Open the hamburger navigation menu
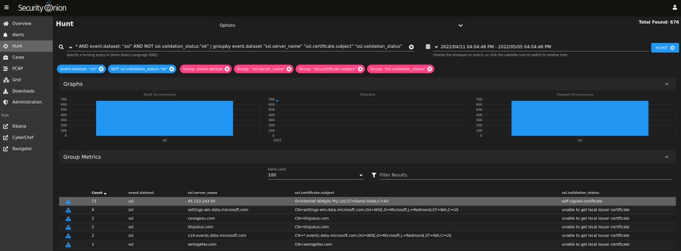The width and height of the screenshot is (681, 251). point(6,7)
